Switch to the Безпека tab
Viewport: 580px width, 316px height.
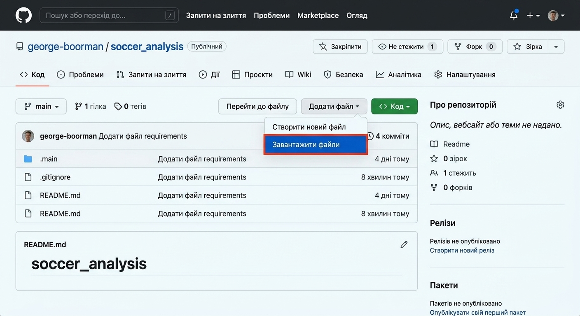pyautogui.click(x=344, y=74)
